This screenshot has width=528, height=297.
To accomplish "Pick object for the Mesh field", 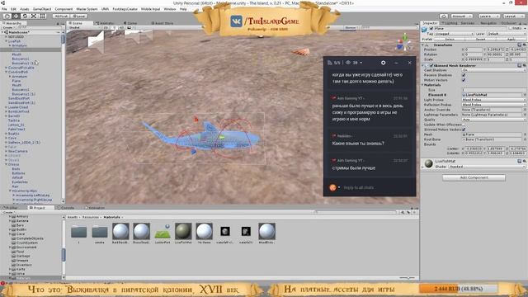I will [x=525, y=134].
